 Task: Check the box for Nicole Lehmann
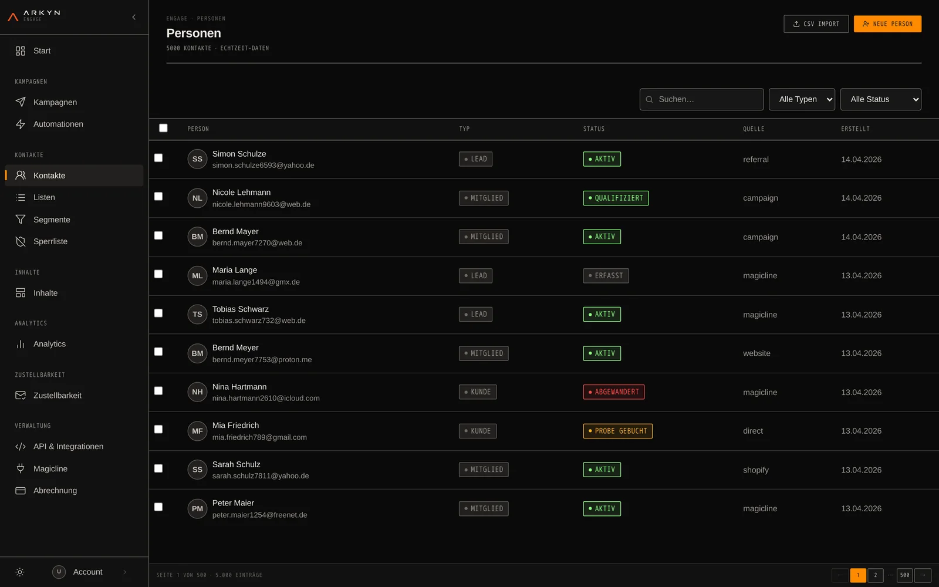(x=158, y=197)
